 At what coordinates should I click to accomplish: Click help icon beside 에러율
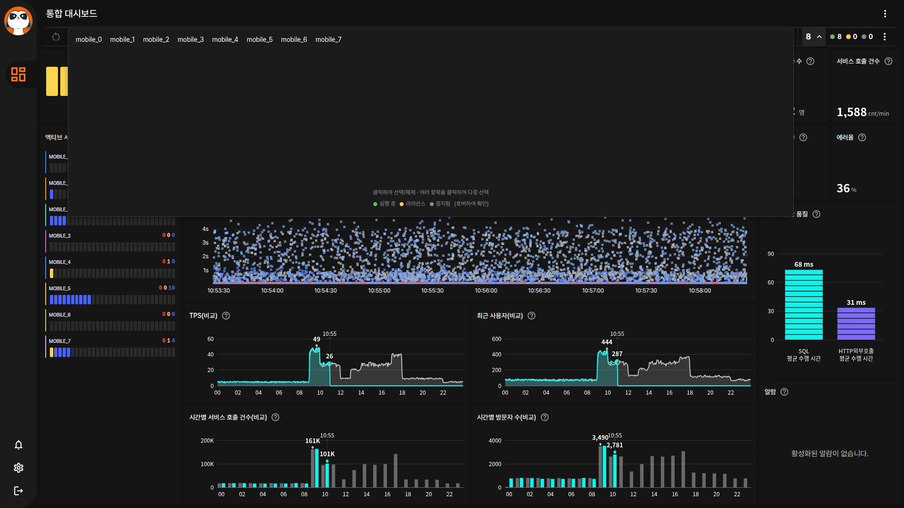tap(862, 137)
